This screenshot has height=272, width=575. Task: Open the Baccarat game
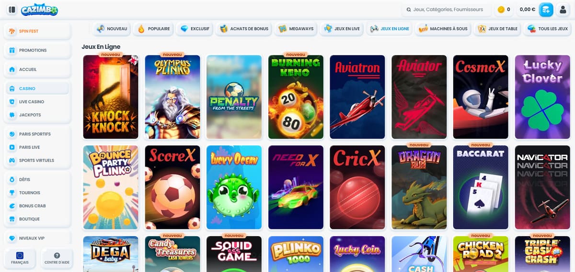(481, 187)
